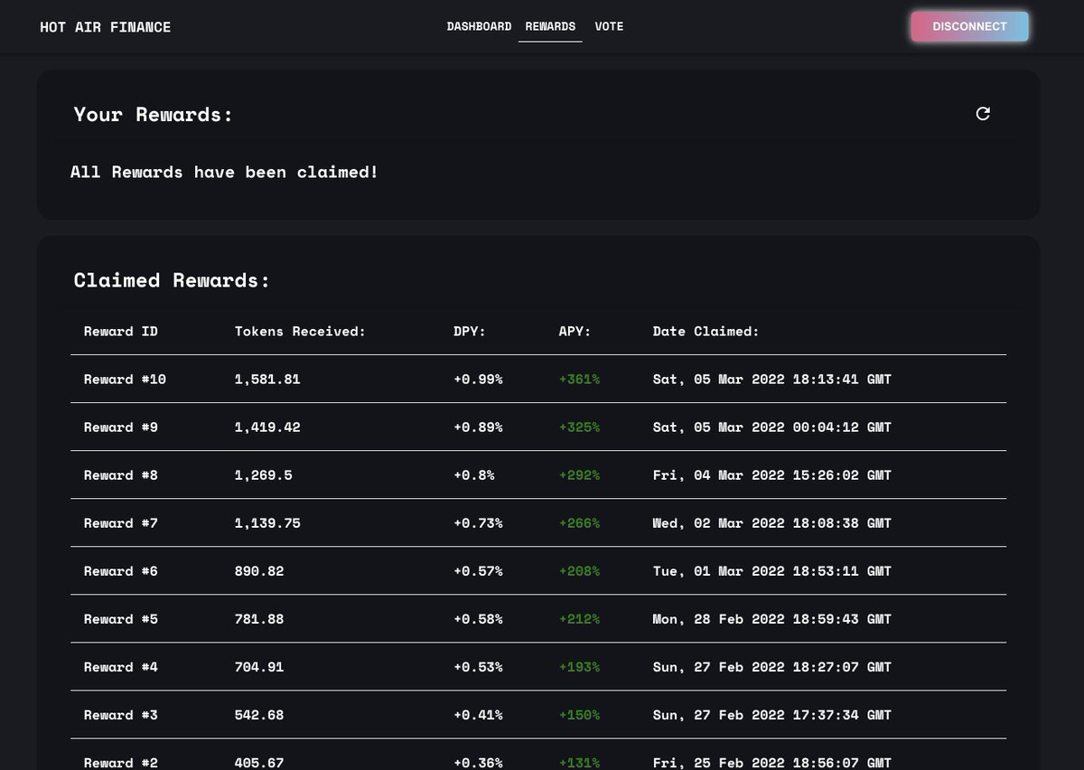The height and width of the screenshot is (770, 1084).
Task: Click the Hot Air Finance logo
Action: (106, 27)
